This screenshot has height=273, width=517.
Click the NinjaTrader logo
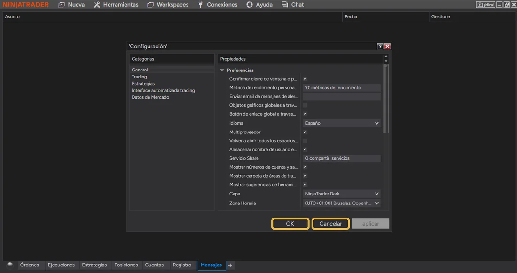click(x=26, y=5)
